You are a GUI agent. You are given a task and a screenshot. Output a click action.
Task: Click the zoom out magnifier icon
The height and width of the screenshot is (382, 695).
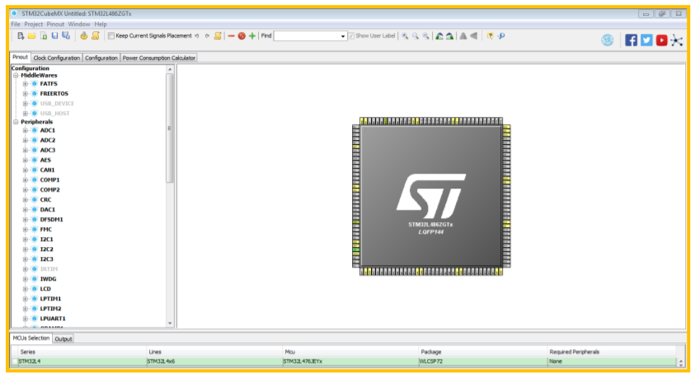425,36
